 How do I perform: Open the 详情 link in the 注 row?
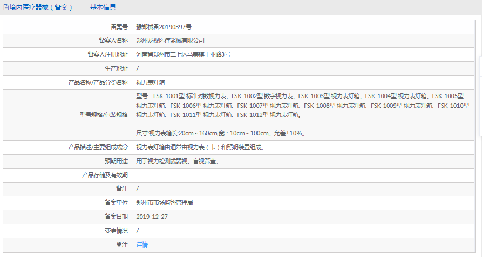(x=142, y=245)
